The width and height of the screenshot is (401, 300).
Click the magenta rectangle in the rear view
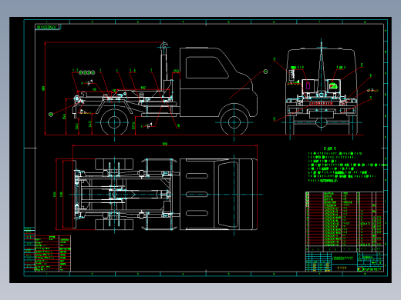[x=308, y=85]
